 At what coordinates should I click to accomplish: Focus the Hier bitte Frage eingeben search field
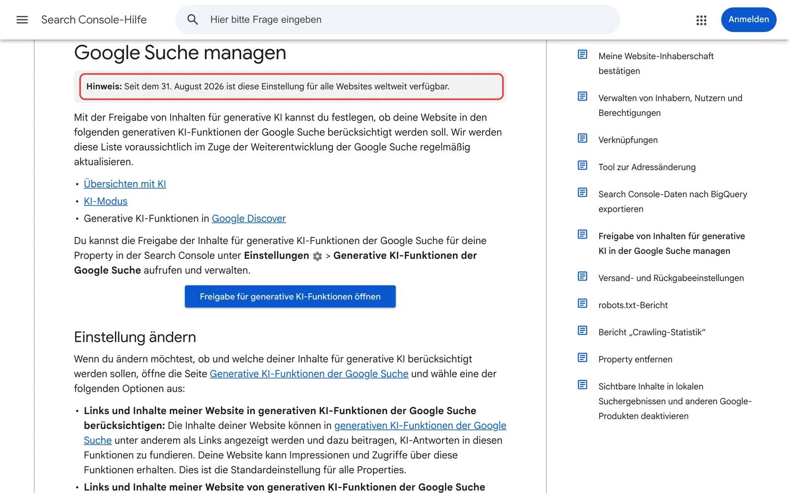397,20
